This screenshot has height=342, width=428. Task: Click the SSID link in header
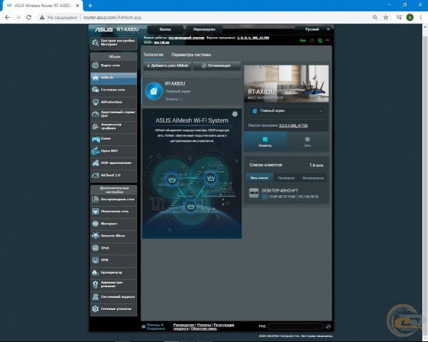(x=162, y=43)
